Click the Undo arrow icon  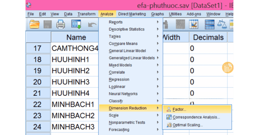92,24
